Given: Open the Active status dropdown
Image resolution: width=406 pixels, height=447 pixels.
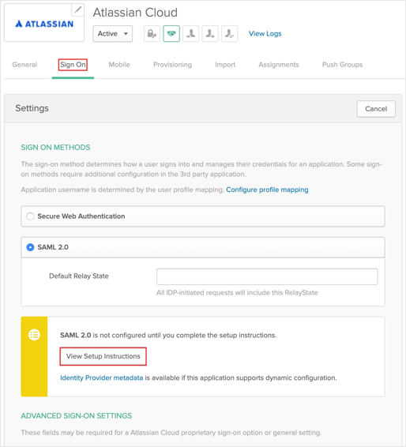Looking at the screenshot, I should click(113, 34).
